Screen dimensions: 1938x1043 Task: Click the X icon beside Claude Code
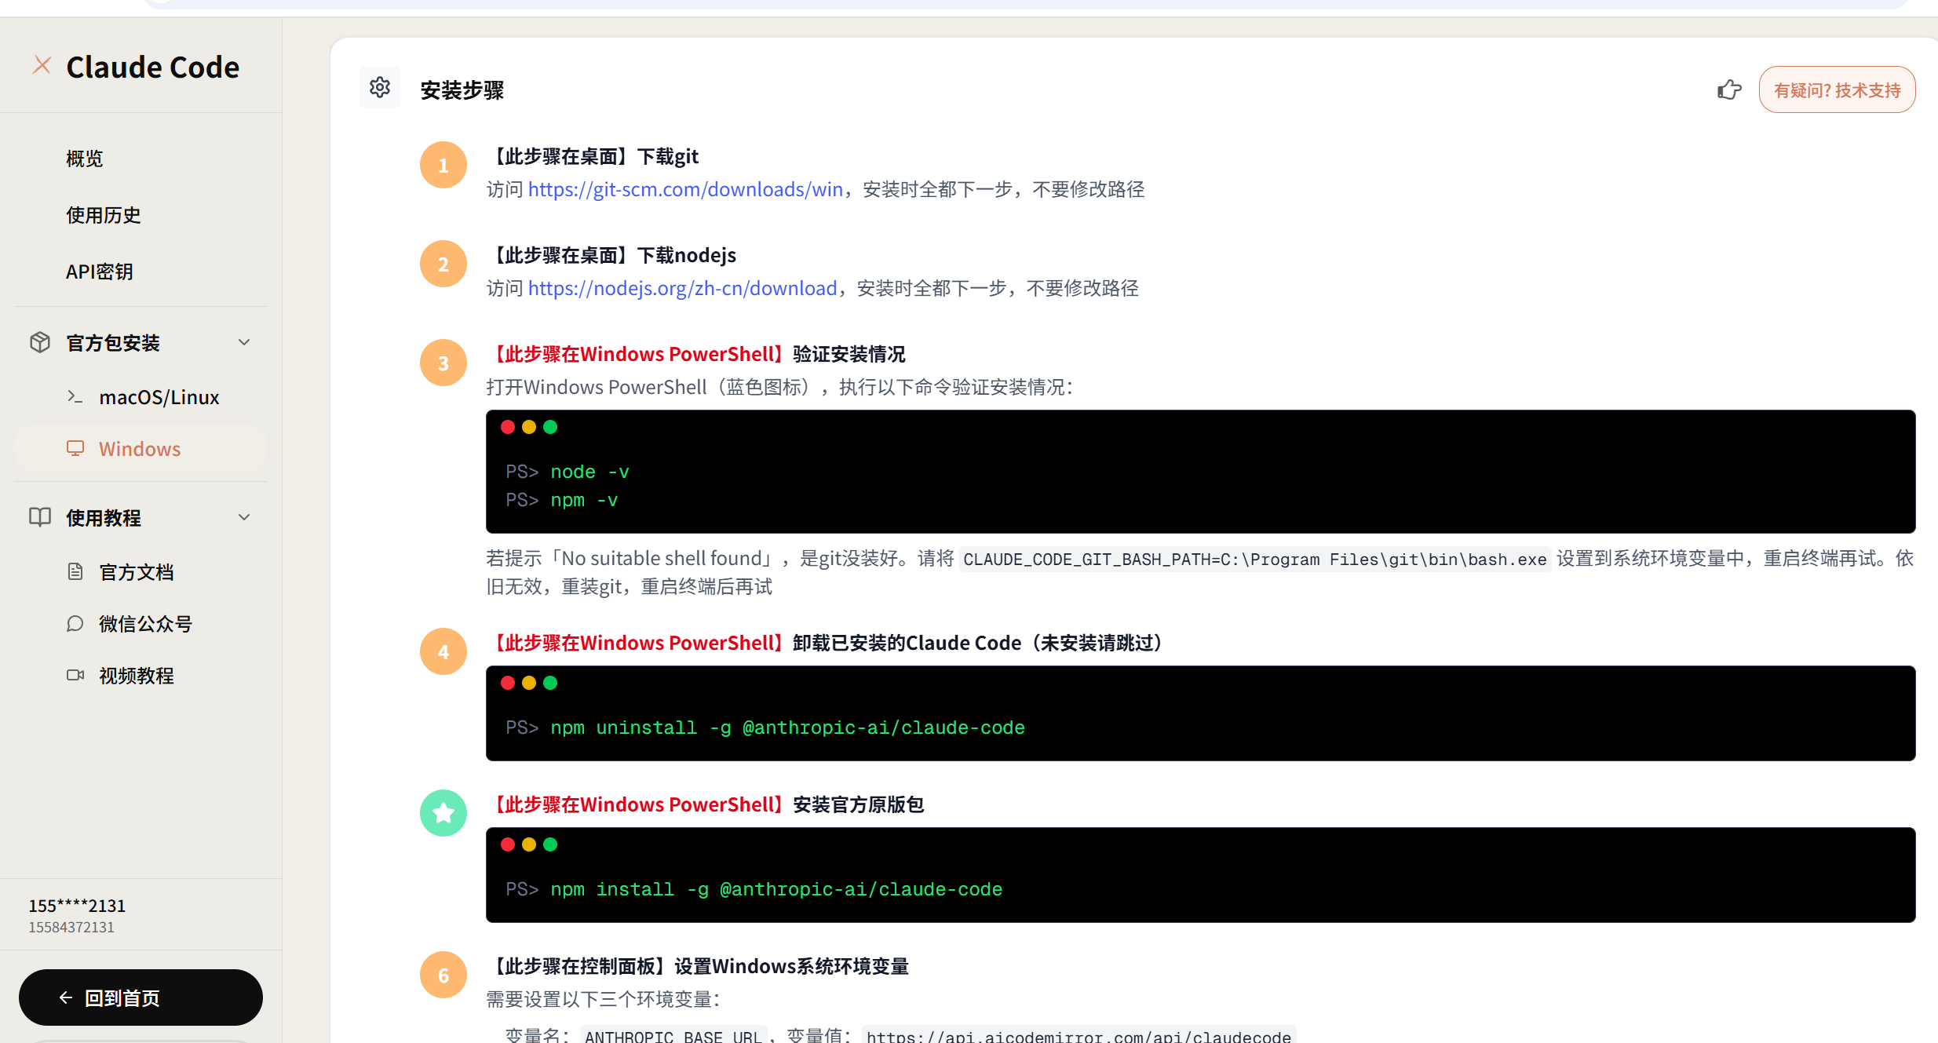(x=42, y=65)
